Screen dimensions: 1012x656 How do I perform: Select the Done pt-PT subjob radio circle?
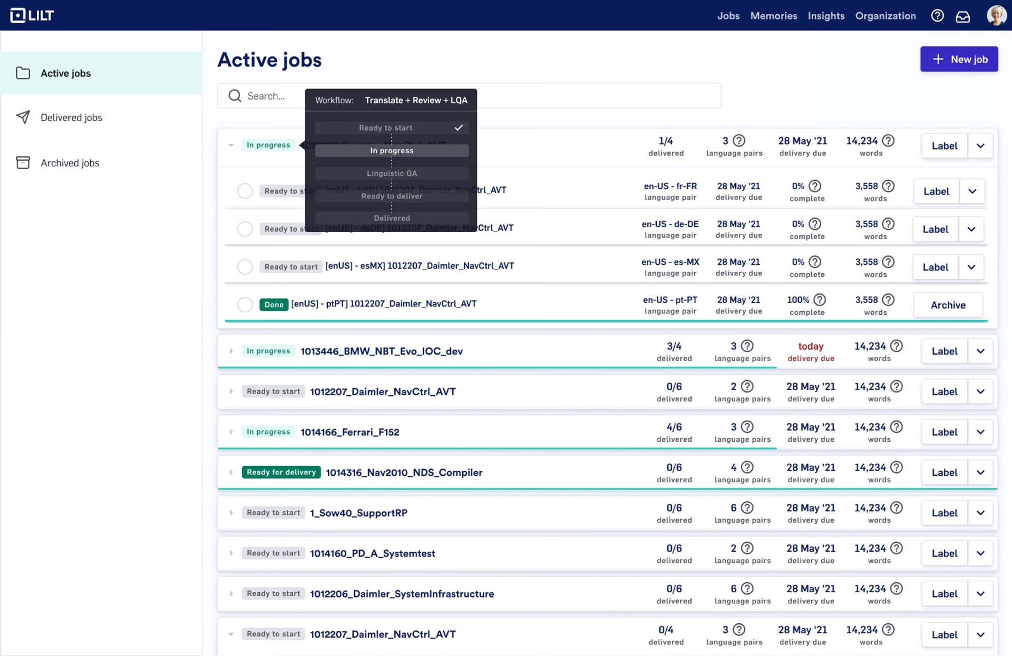(x=245, y=304)
